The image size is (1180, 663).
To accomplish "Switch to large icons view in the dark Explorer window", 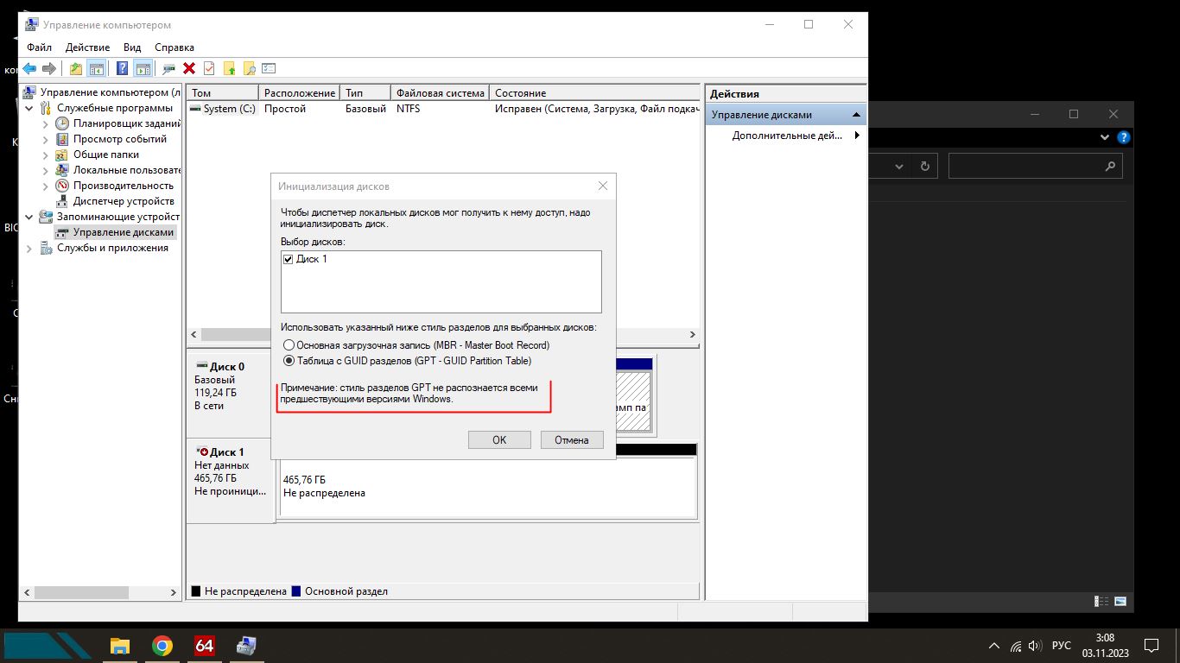I will click(1120, 601).
